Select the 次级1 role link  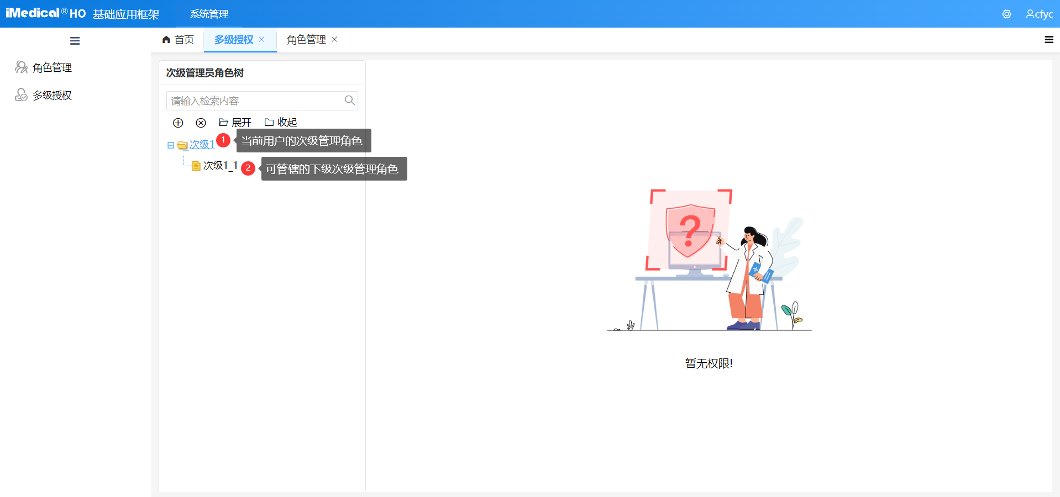201,145
